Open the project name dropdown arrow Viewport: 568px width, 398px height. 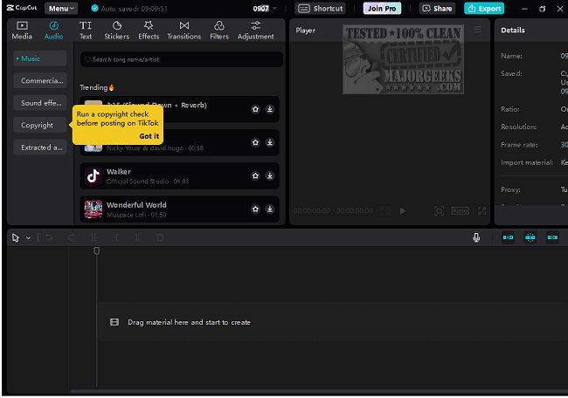(274, 9)
